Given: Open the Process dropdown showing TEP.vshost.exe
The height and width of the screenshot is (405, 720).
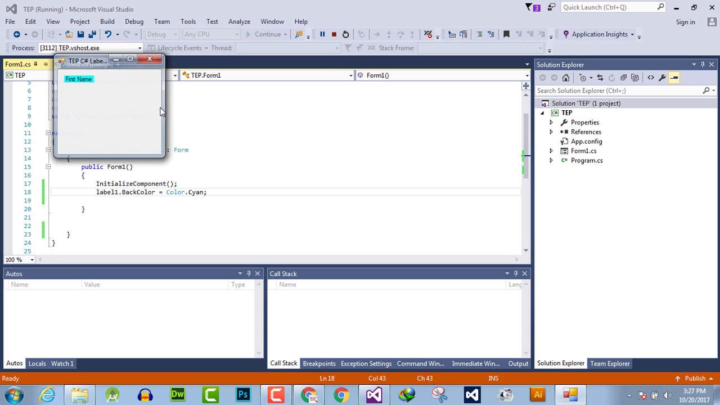Looking at the screenshot, I should pos(91,48).
